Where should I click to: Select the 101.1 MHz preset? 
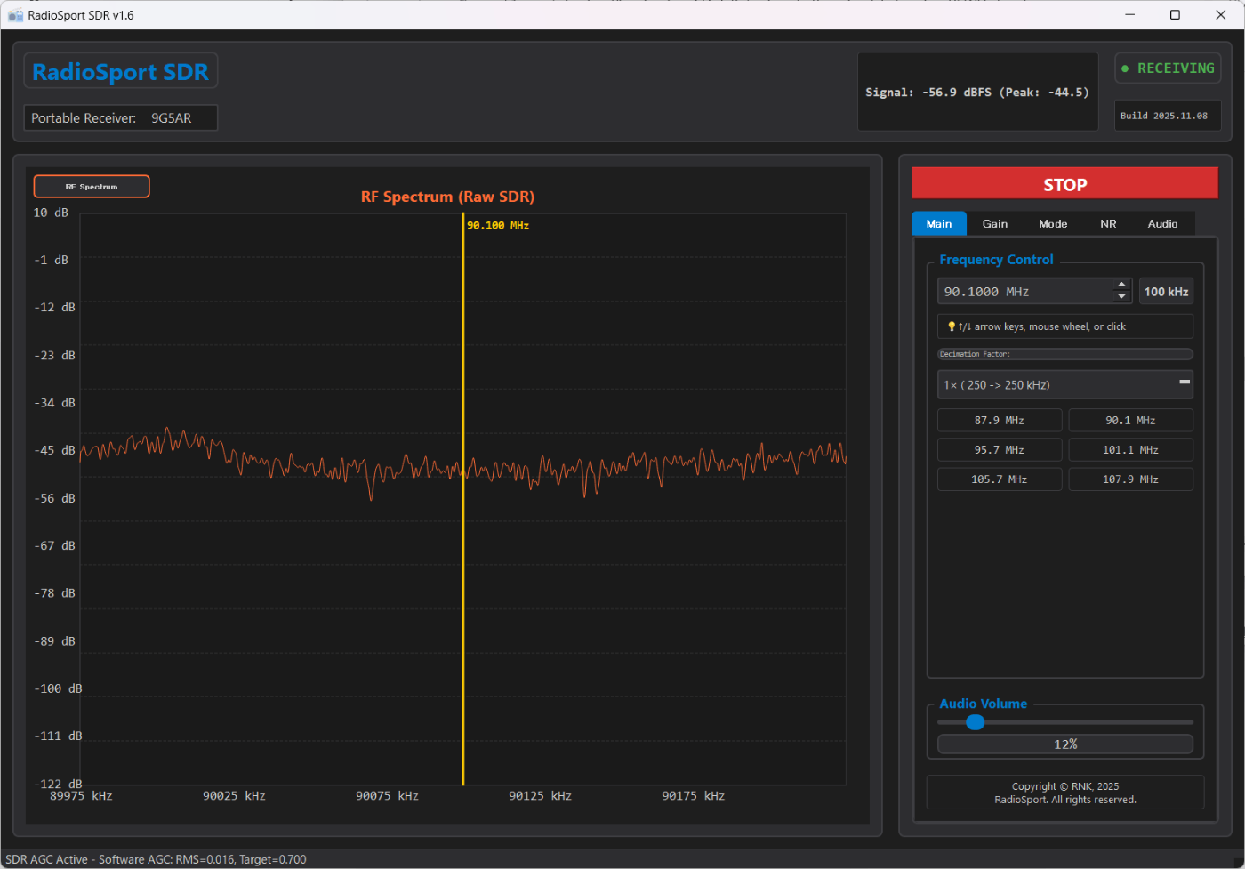pyautogui.click(x=1130, y=449)
